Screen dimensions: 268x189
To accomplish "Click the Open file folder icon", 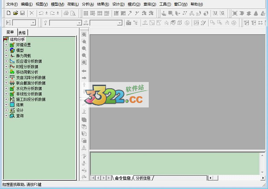I will [16, 13].
